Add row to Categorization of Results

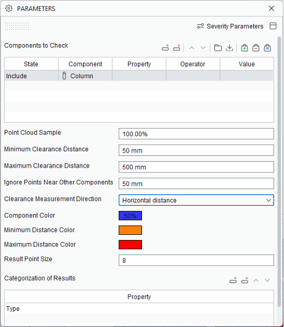[x=233, y=280]
